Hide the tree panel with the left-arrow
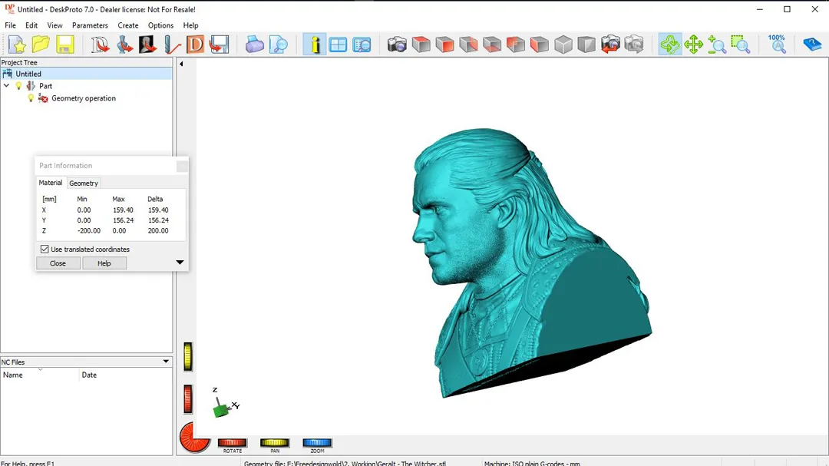The width and height of the screenshot is (829, 466). (181, 64)
